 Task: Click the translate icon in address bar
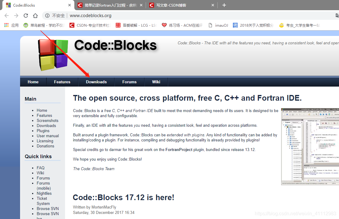[337, 15]
